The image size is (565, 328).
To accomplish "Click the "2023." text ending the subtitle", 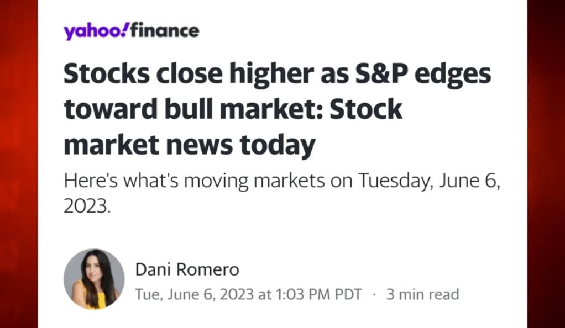I will pos(87,207).
